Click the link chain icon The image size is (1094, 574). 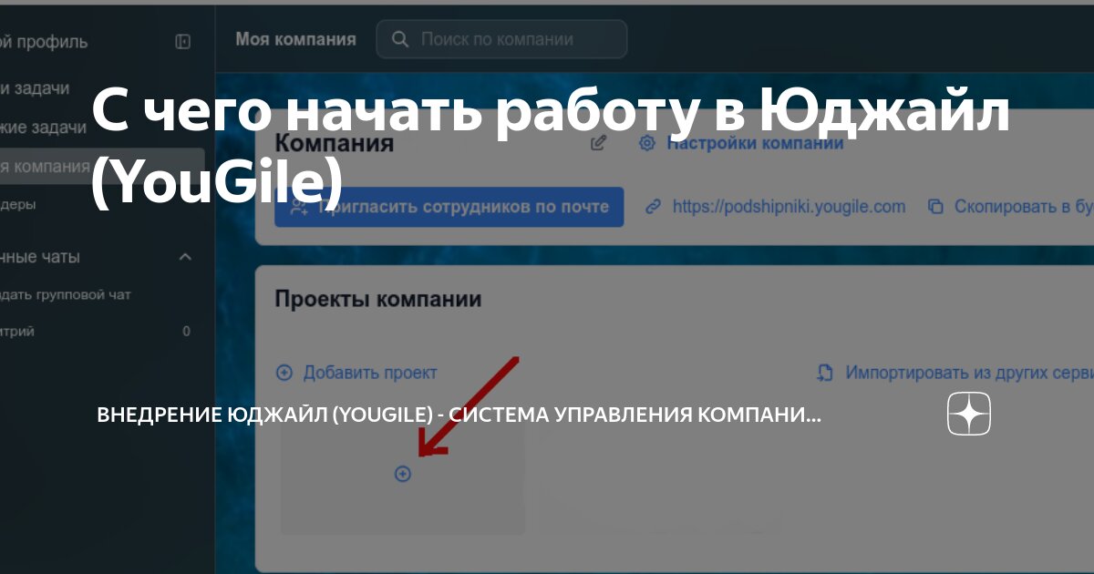653,207
